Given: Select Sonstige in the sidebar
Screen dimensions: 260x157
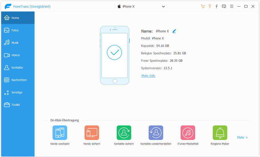Looking at the screenshot, I should tap(18, 92).
